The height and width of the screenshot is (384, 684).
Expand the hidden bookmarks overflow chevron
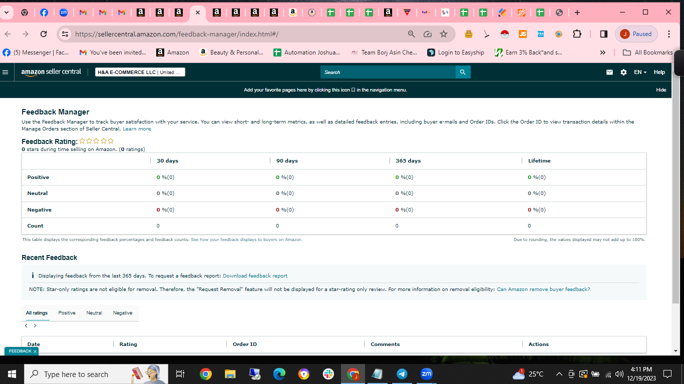pyautogui.click(x=603, y=52)
